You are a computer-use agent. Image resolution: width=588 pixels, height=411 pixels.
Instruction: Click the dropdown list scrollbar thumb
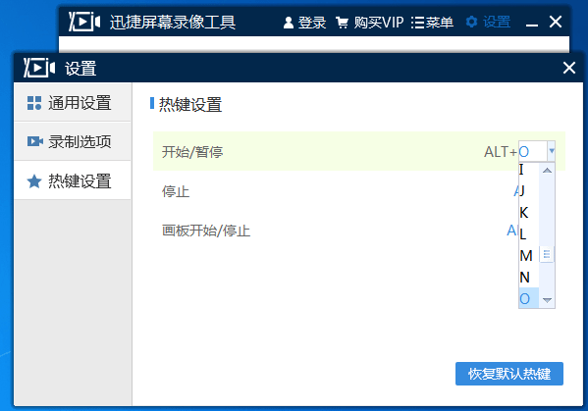547,254
